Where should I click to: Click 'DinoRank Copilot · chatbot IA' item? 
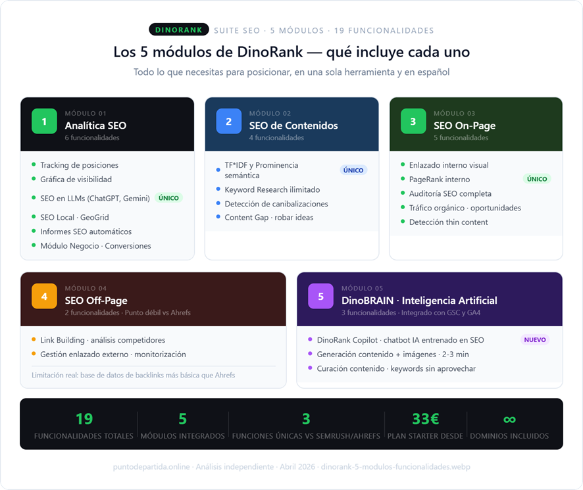pyautogui.click(x=401, y=340)
